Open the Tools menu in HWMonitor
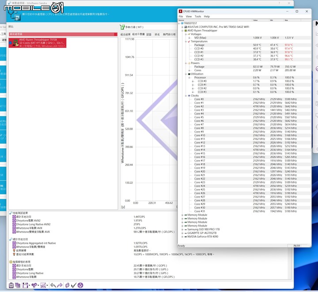 pos(198,16)
